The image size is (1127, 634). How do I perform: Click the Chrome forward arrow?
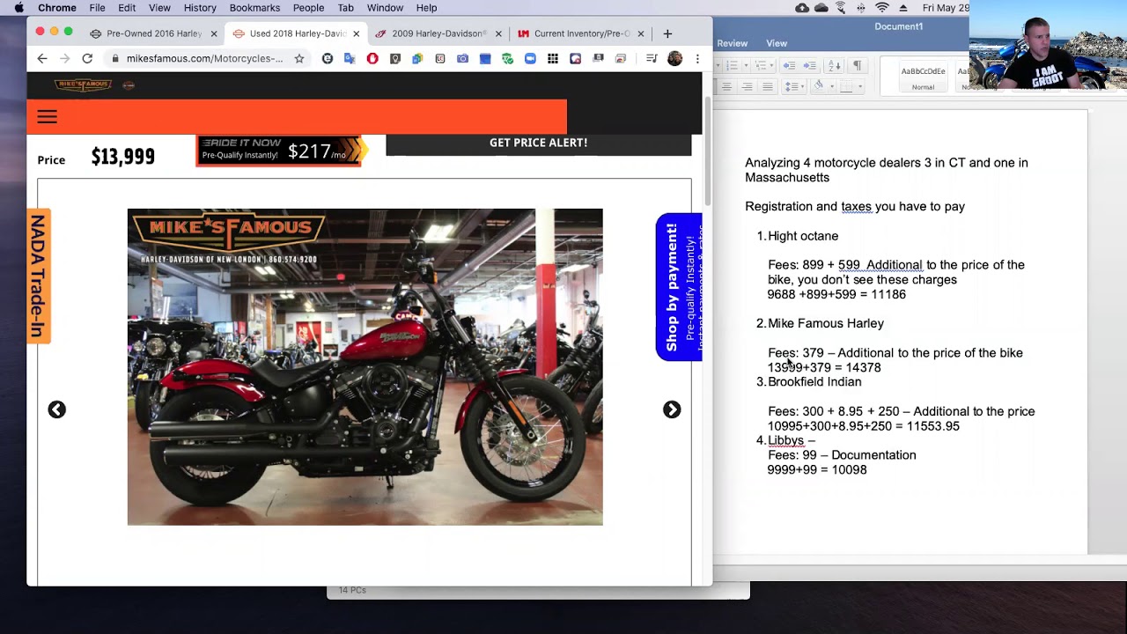(x=64, y=58)
